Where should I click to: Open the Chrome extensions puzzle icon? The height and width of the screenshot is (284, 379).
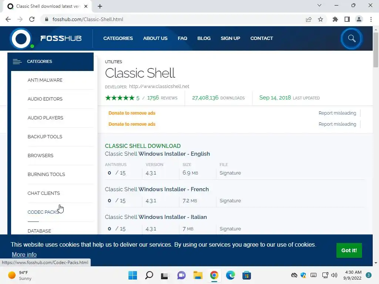pos(335,19)
